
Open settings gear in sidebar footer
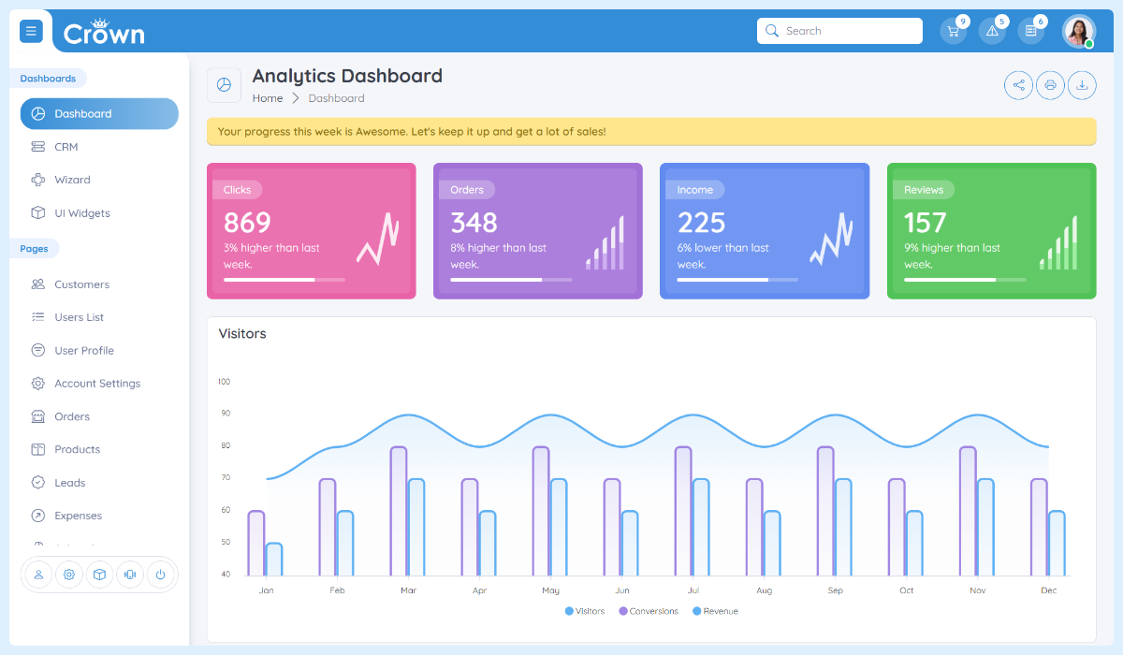(68, 575)
